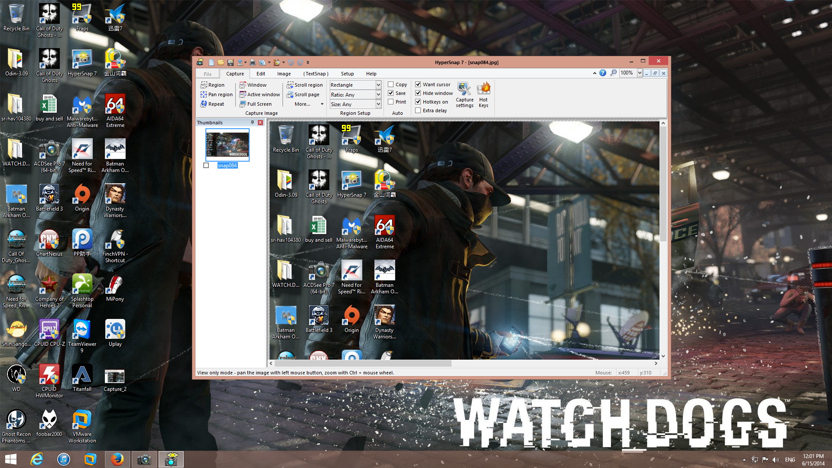832x468 pixels.
Task: Click the Save floppy disk icon in HyperSnap
Action: click(x=230, y=62)
